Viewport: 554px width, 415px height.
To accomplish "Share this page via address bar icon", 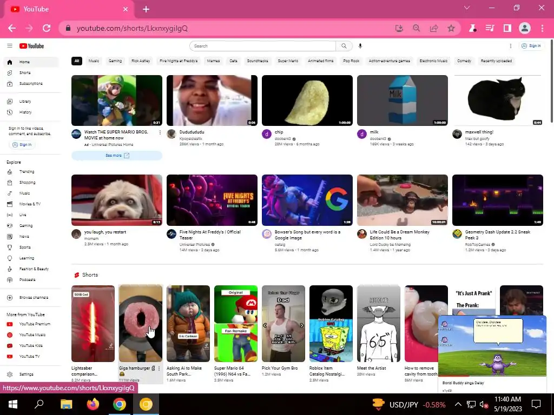I will (x=433, y=28).
